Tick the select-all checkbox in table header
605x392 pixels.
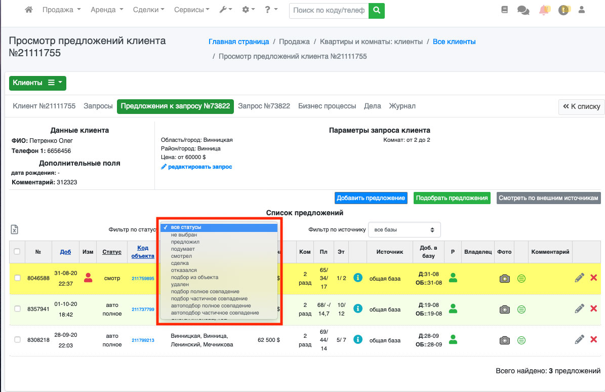[17, 252]
